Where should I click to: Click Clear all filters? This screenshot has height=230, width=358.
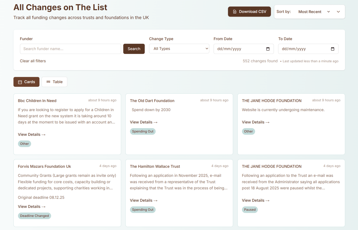tap(33, 61)
